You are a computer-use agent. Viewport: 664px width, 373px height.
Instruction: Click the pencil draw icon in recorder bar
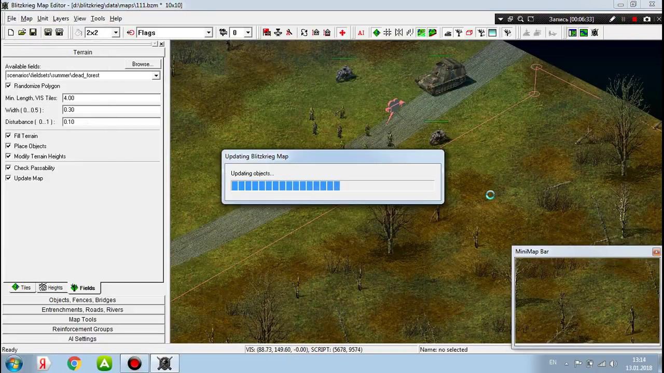[612, 19]
